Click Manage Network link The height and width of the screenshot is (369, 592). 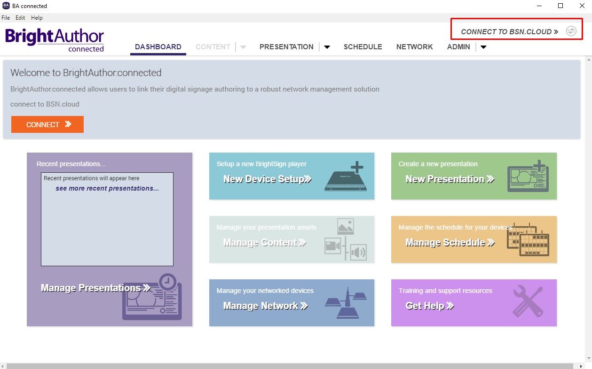(265, 306)
